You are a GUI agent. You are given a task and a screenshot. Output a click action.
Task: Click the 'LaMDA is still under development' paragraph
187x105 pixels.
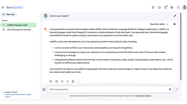(x=93, y=42)
